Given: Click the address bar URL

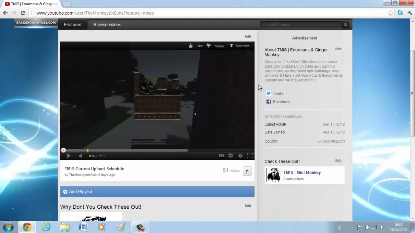Looking at the screenshot, I should click(95, 13).
